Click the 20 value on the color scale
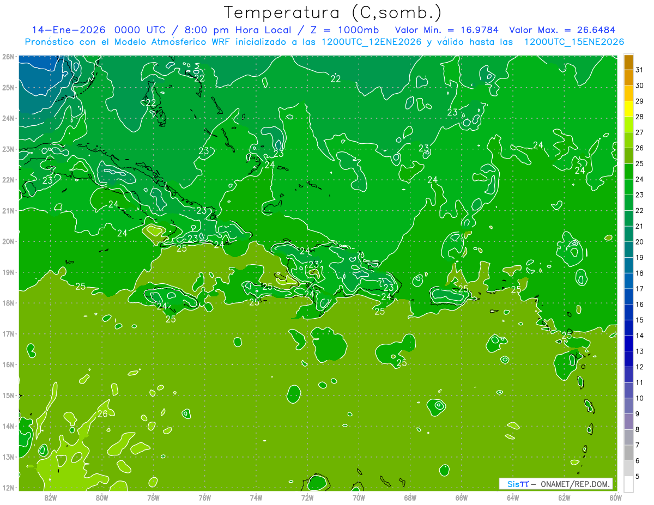 [639, 242]
